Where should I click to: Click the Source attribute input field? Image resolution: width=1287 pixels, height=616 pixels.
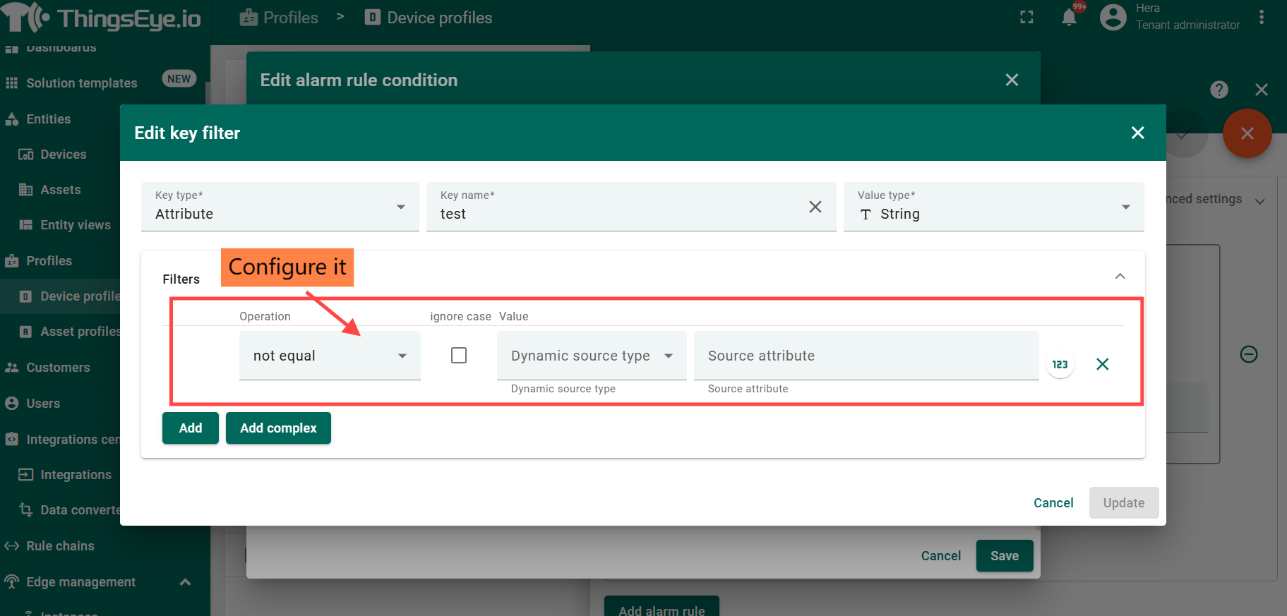866,356
